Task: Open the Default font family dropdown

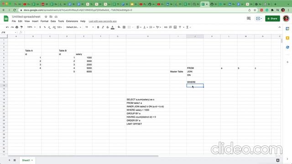Action: (x=73, y=27)
